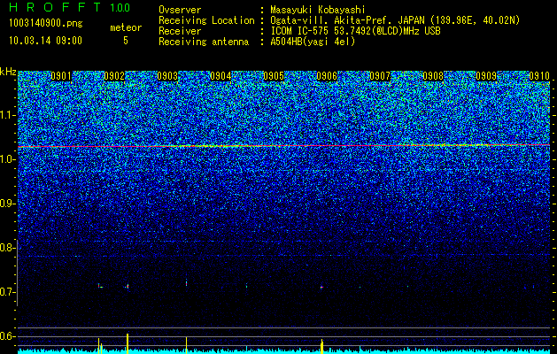Select the ICOM IC-575 receiver description

coord(355,31)
